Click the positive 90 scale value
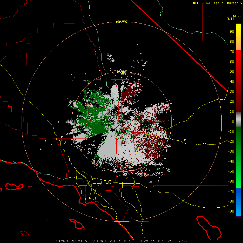Image resolution: width=243 pixels, height=243 pixels. coord(232,32)
